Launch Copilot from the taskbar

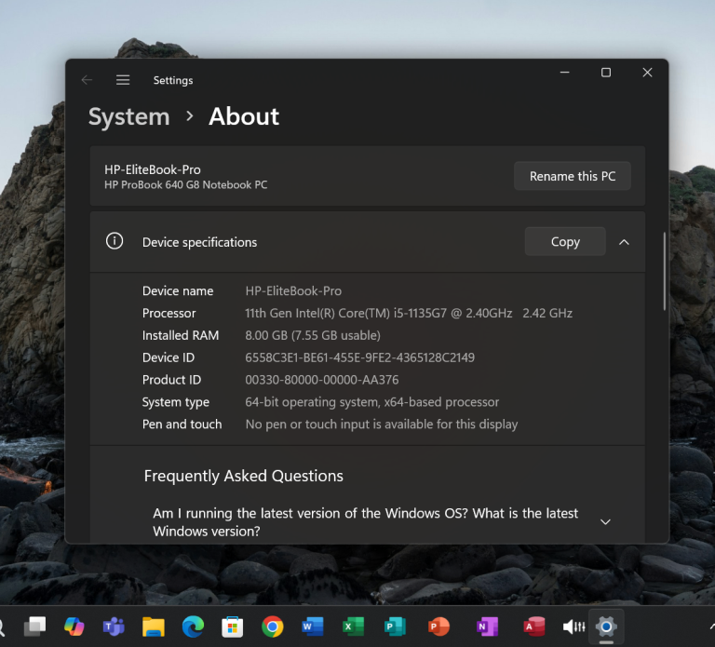74,627
